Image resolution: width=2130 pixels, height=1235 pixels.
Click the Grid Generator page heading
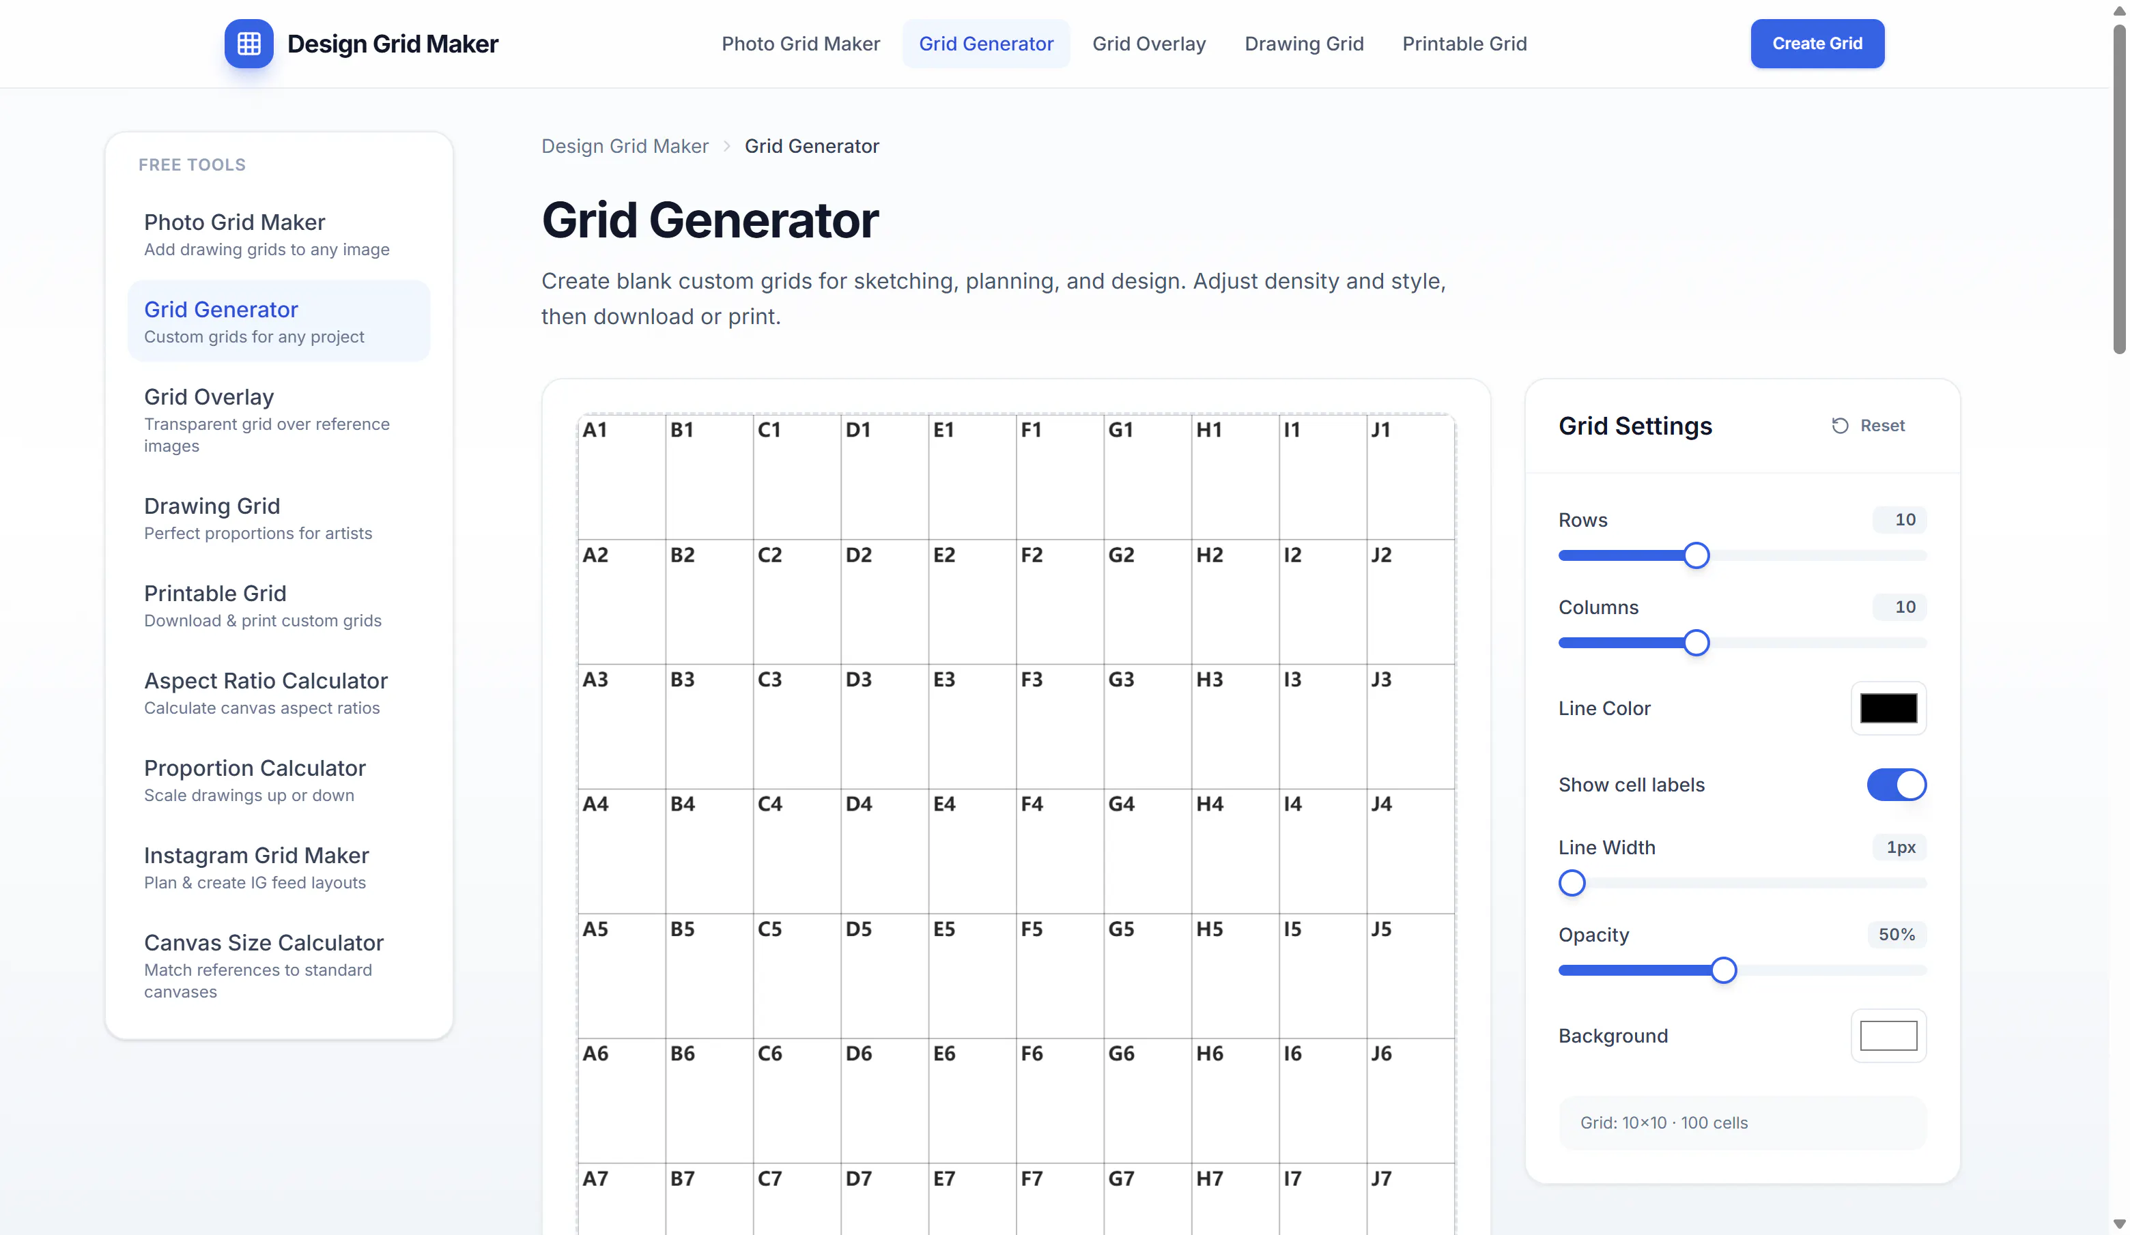(x=710, y=220)
